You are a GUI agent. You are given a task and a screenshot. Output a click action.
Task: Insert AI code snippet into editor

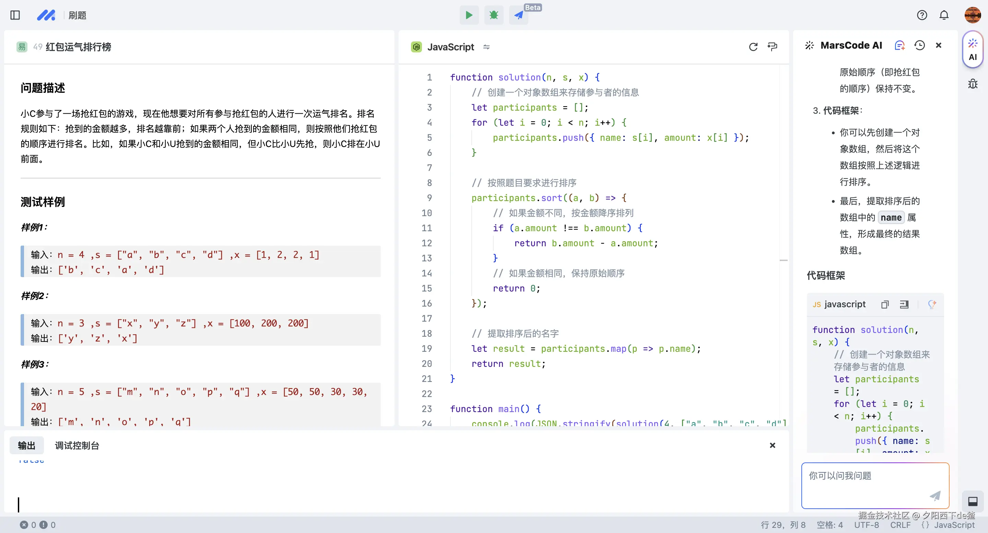click(904, 305)
